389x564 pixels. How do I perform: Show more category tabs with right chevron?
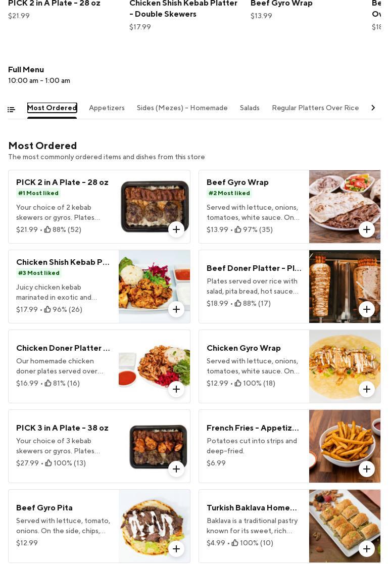tap(373, 108)
